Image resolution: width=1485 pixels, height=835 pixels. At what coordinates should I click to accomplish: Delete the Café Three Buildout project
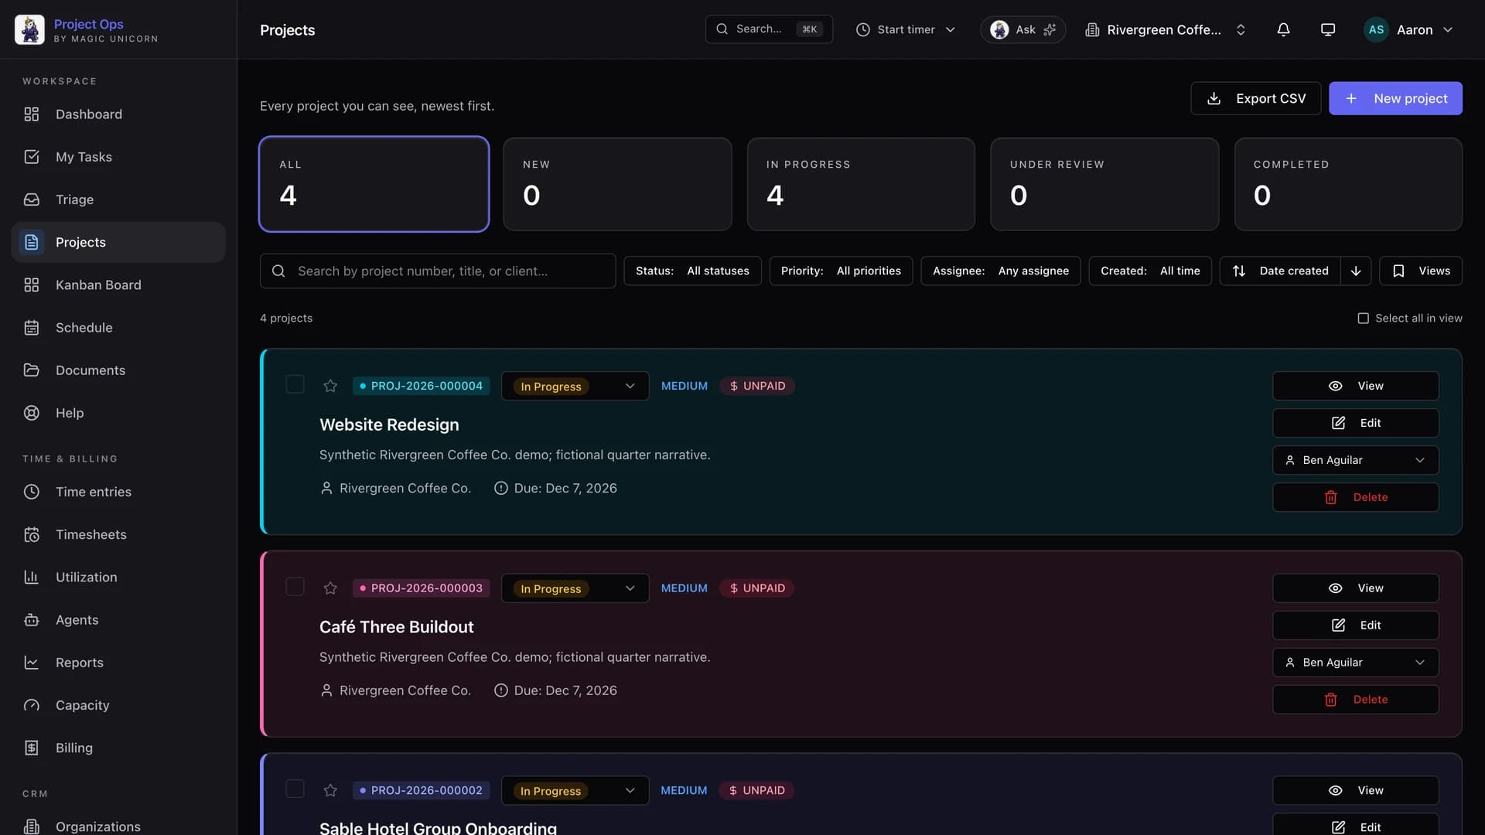pos(1355,700)
